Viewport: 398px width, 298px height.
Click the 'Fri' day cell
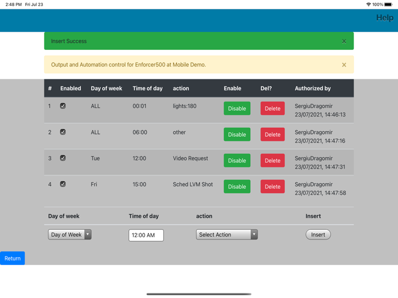[94, 184]
